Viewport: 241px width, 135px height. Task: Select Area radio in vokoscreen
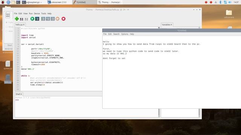coord(7,31)
